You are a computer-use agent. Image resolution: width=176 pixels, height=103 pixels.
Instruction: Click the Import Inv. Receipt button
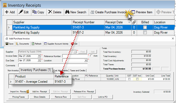point(18,92)
